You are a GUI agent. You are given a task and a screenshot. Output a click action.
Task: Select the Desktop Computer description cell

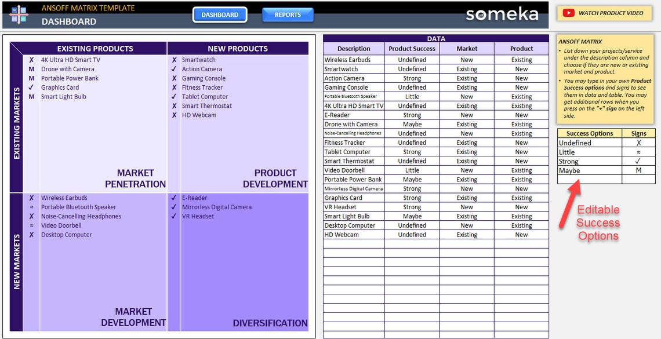pos(354,225)
